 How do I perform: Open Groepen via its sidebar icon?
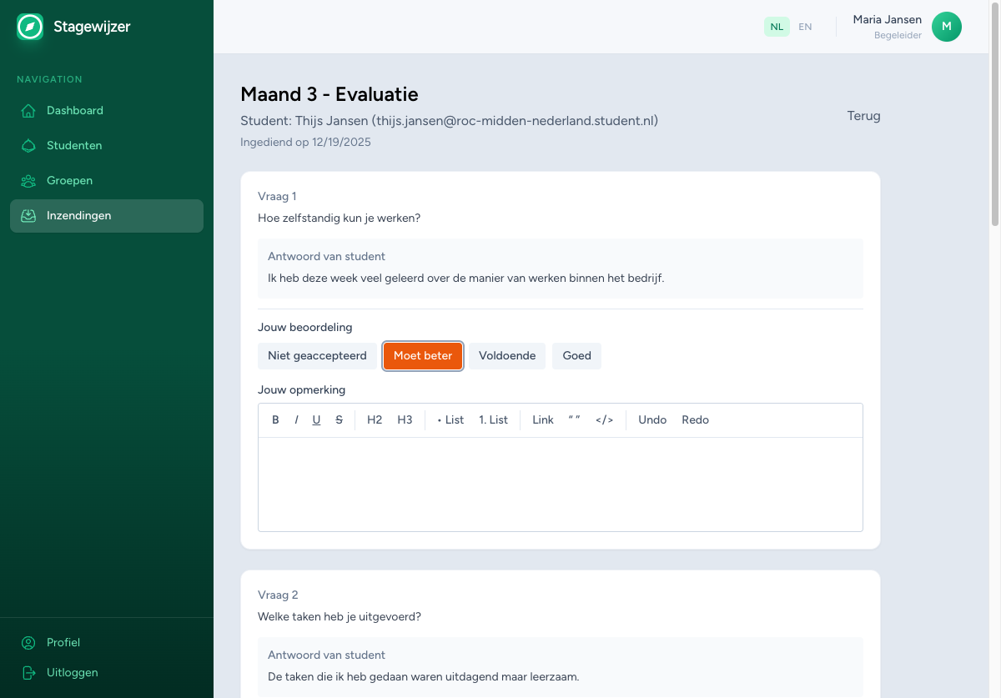(28, 180)
